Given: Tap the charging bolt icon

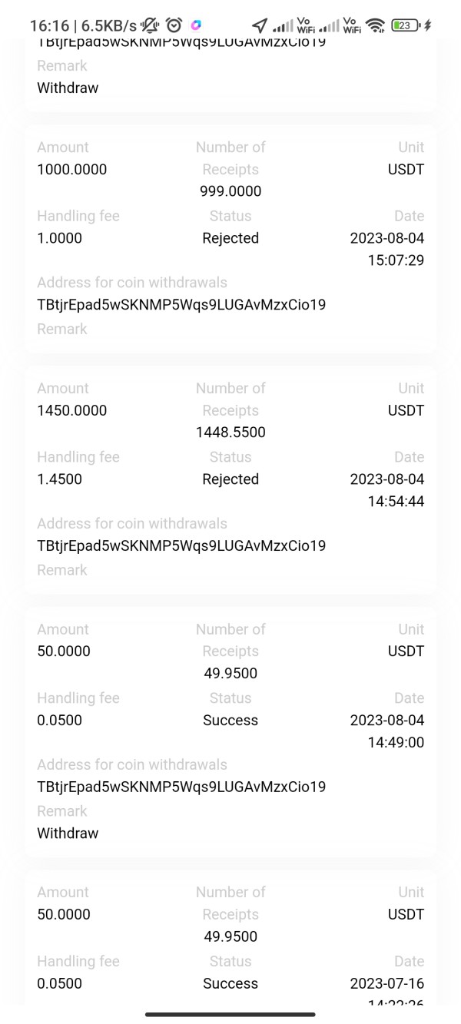Looking at the screenshot, I should click(x=427, y=25).
